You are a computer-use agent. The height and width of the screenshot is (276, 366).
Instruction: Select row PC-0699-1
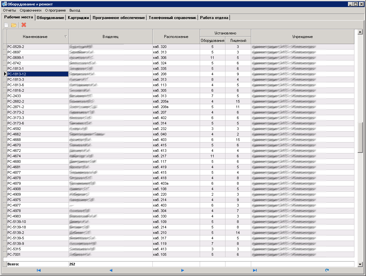click(179, 58)
